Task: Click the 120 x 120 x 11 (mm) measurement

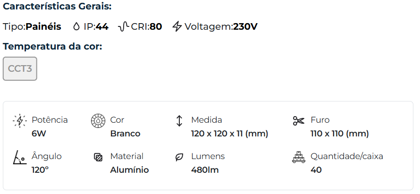Action: (229, 134)
